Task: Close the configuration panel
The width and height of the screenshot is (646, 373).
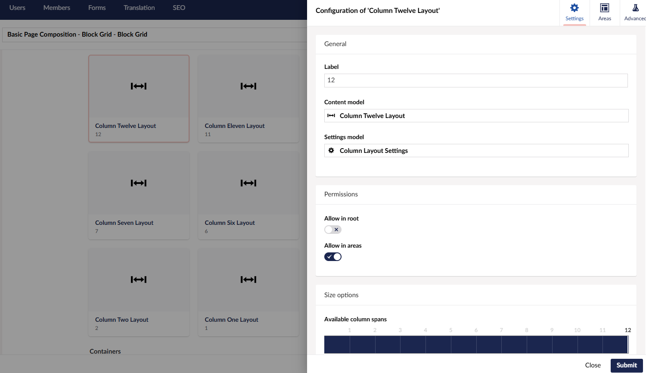Action: point(593,365)
